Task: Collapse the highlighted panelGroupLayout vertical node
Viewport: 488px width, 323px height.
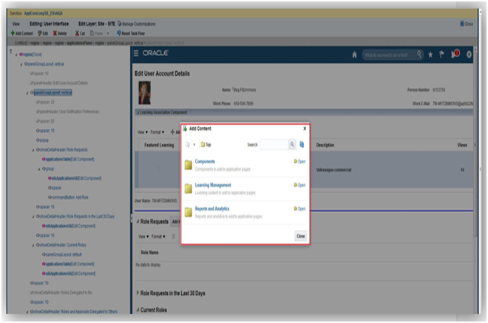Action: coord(27,93)
